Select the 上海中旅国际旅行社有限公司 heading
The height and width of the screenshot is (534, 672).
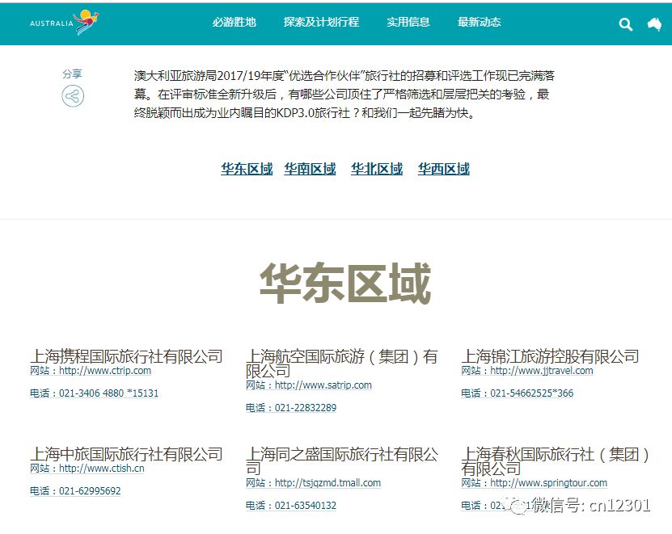126,454
